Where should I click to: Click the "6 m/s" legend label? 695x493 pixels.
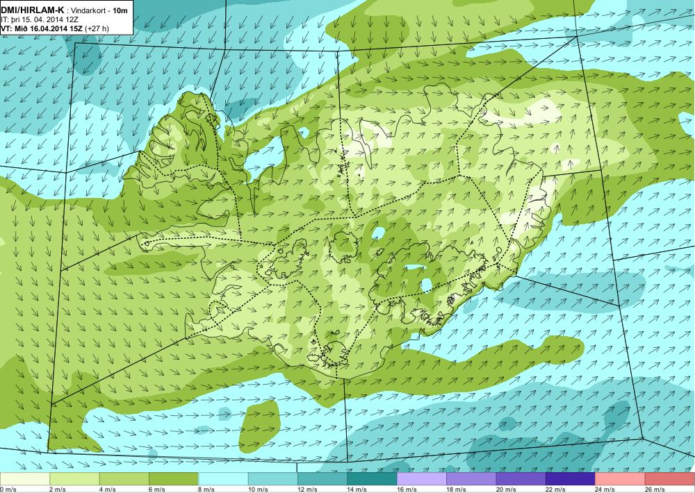[x=157, y=490]
